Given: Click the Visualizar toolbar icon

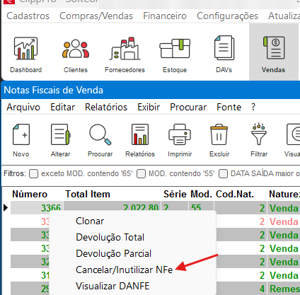Looking at the screenshot, I should [x=292, y=141].
